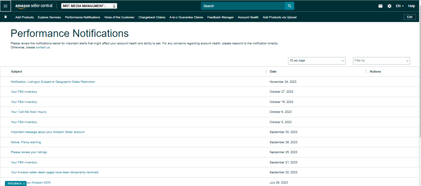Select the September 20, 2023 date cell
Image resolution: width=421 pixels, height=186 pixels.
pyautogui.click(x=283, y=172)
